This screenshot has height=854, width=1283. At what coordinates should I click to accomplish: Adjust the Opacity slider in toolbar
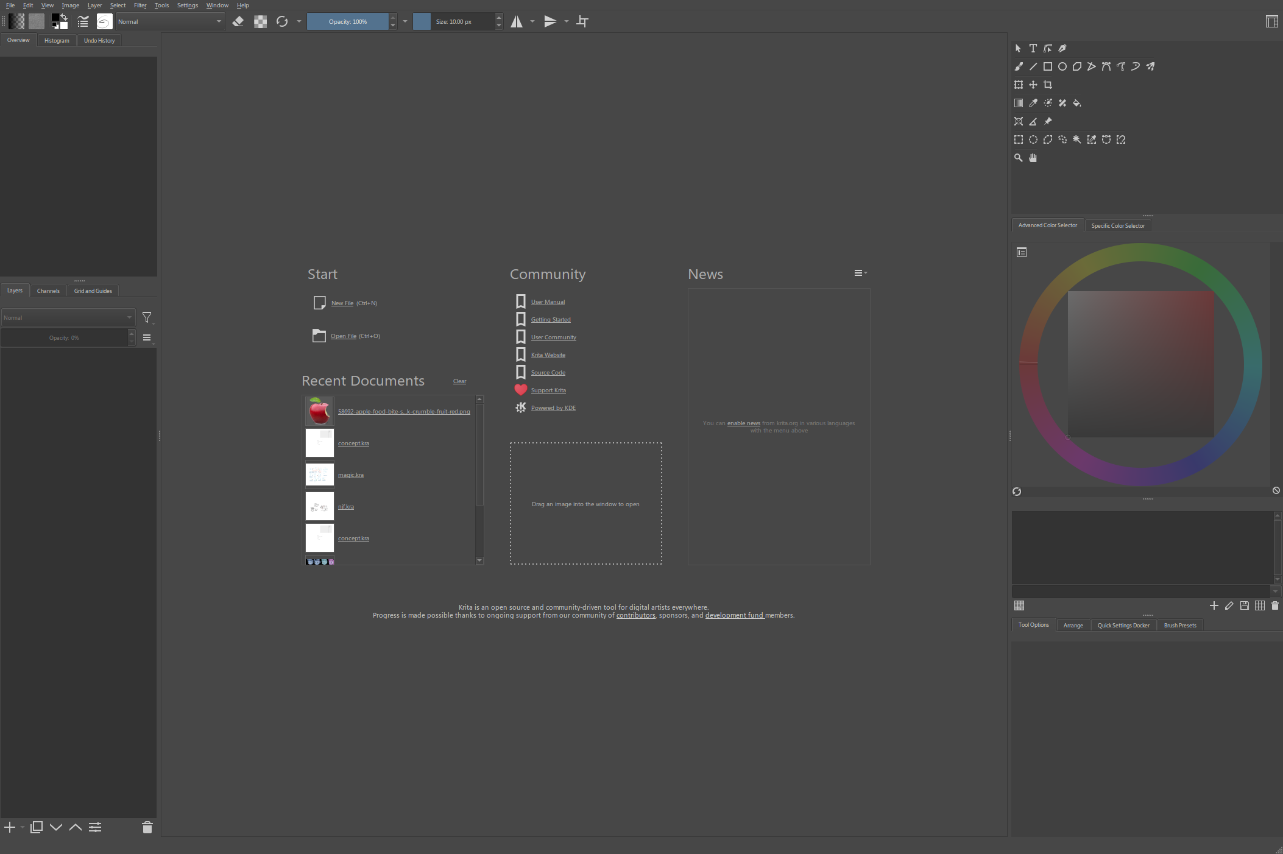(x=347, y=21)
